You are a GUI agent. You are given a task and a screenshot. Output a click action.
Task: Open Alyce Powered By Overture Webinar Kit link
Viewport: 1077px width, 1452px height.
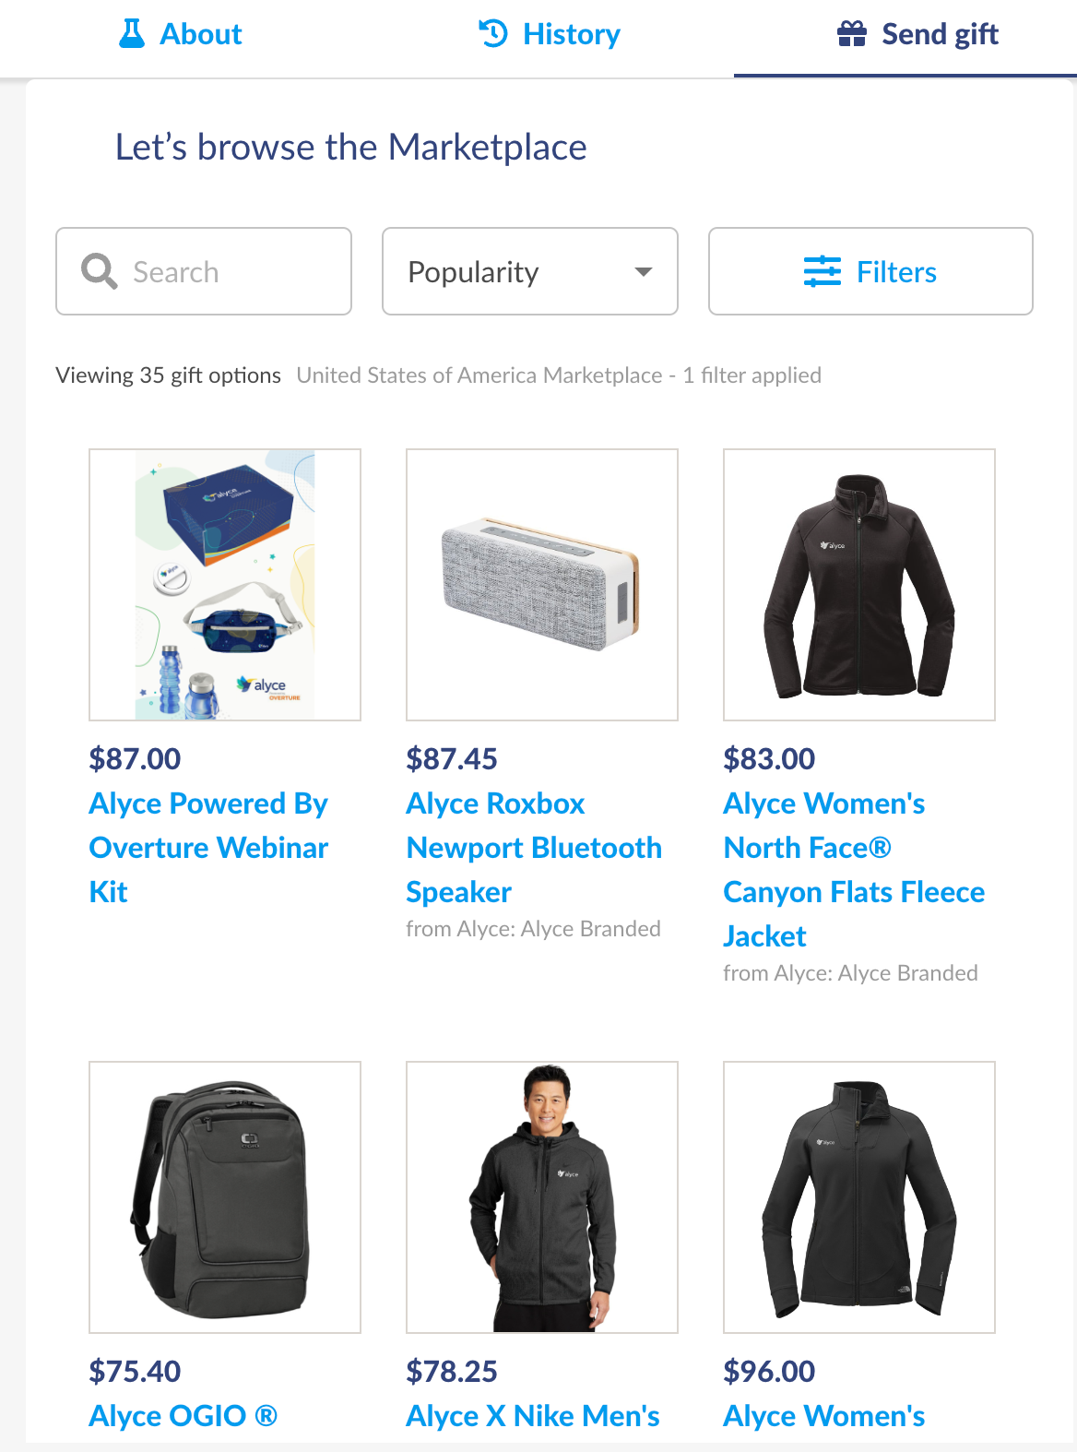point(208,848)
